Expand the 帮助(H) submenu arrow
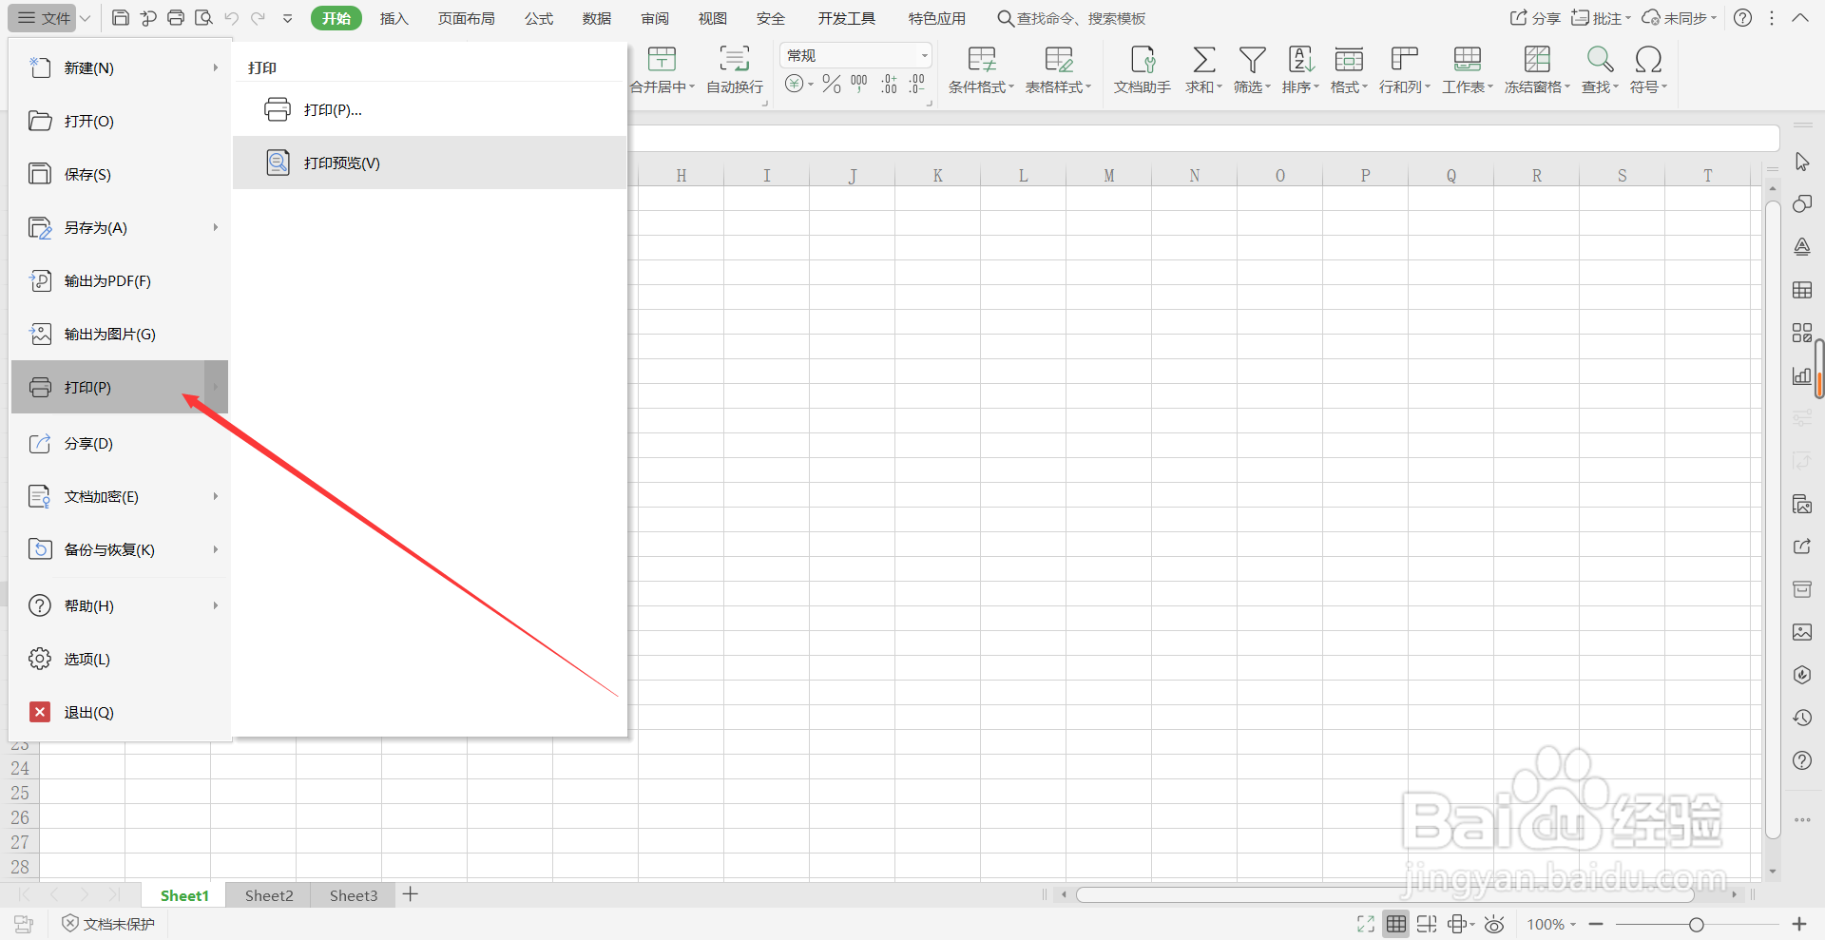Image resolution: width=1825 pixels, height=940 pixels. tap(216, 605)
